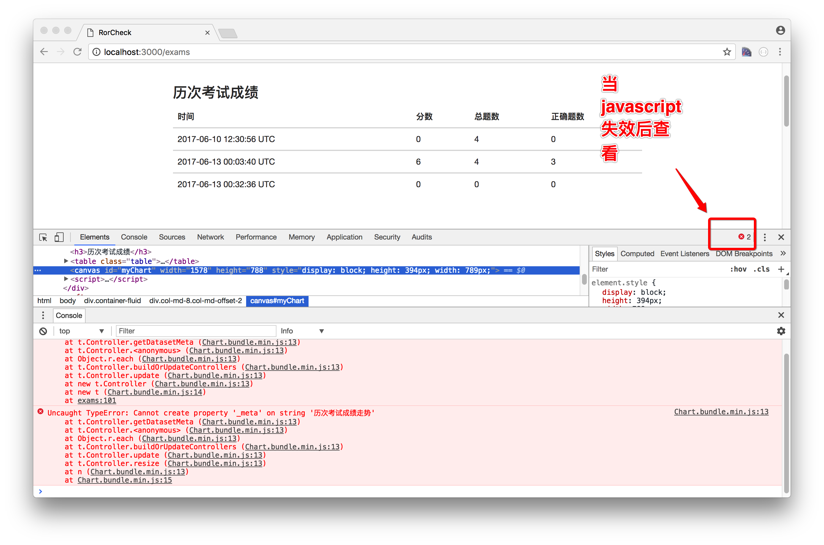Click the page vertical scrollbar
Image resolution: width=824 pixels, height=545 pixels.
[x=787, y=101]
